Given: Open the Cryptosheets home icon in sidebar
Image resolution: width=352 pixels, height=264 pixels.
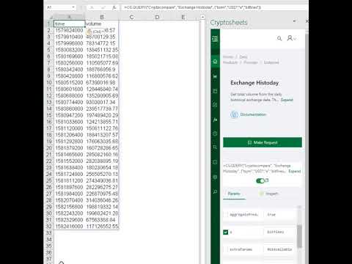Looking at the screenshot, I should point(215,62).
